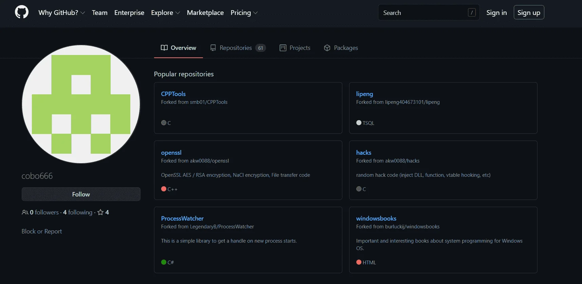Click the Projects board icon

point(283,48)
